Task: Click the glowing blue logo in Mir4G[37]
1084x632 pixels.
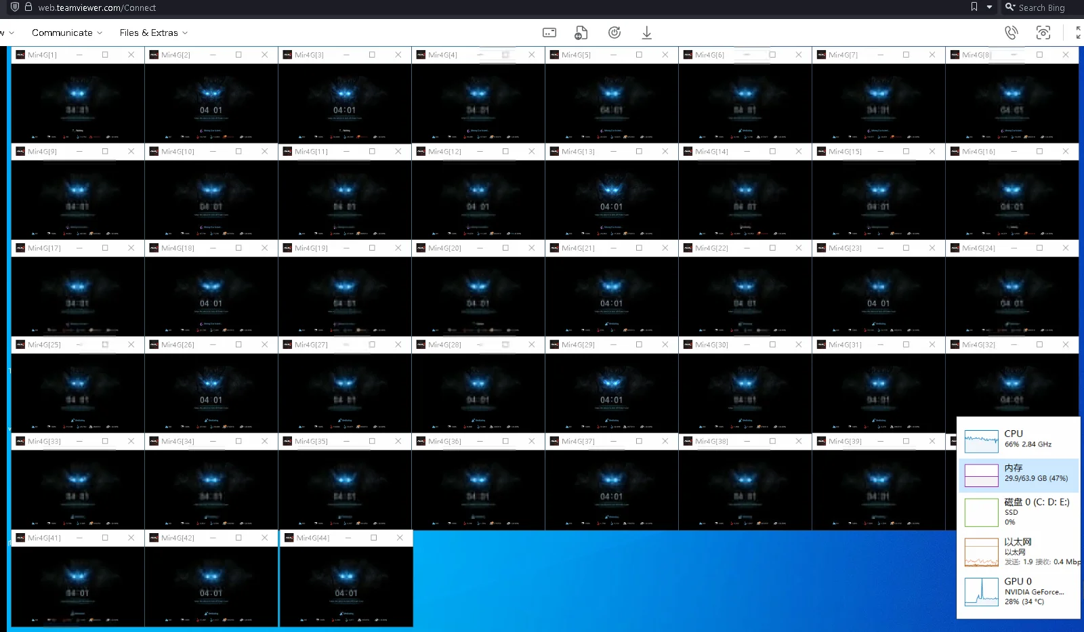Action: (611, 479)
